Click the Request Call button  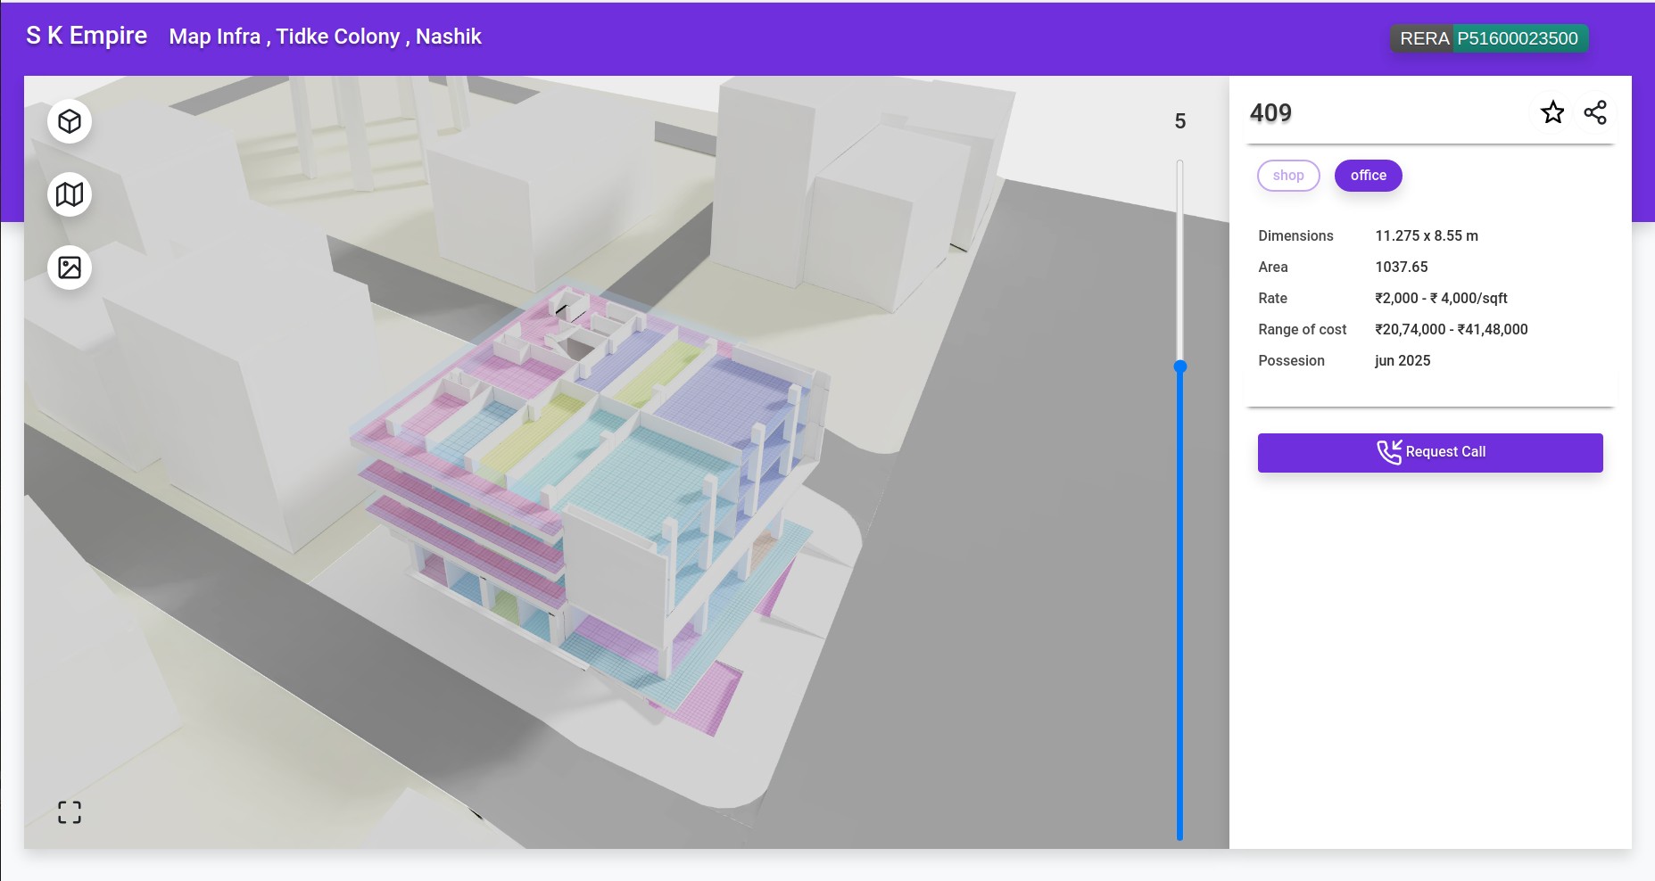pos(1430,453)
